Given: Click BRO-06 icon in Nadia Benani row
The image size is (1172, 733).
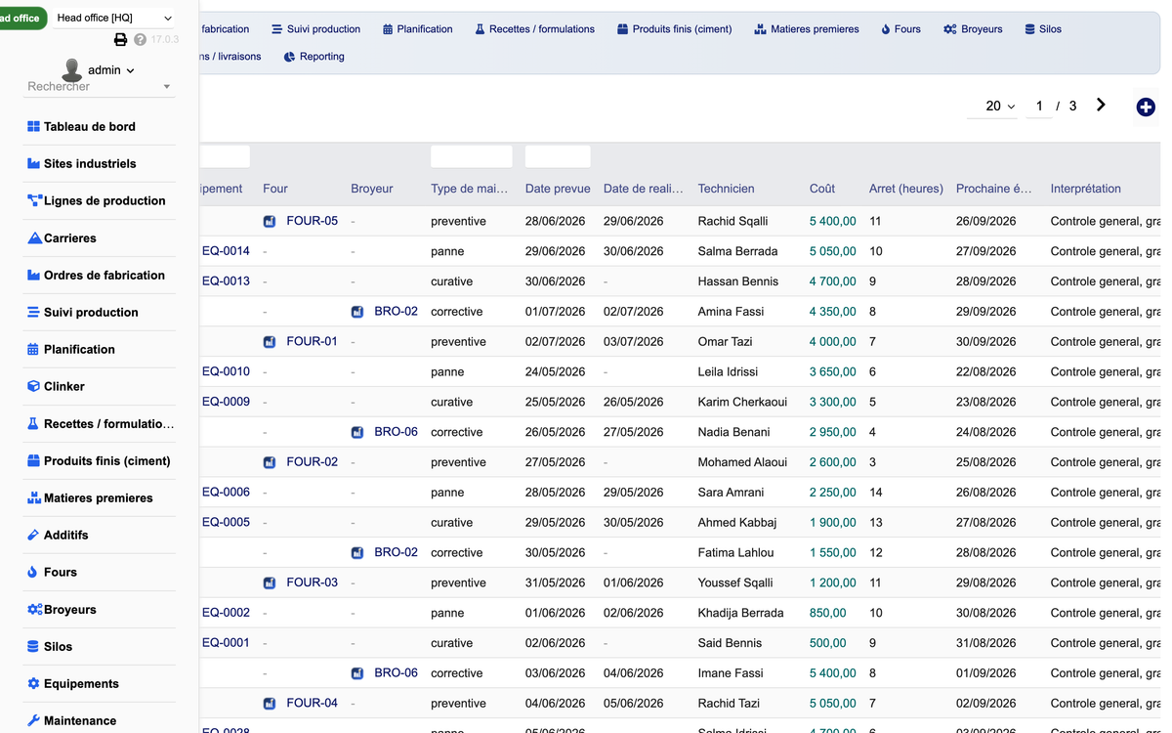Looking at the screenshot, I should click(357, 432).
